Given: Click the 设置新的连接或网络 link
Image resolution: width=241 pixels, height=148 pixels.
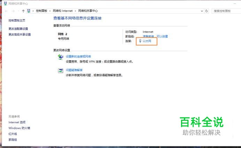Looking at the screenshot, I should tap(78, 56).
